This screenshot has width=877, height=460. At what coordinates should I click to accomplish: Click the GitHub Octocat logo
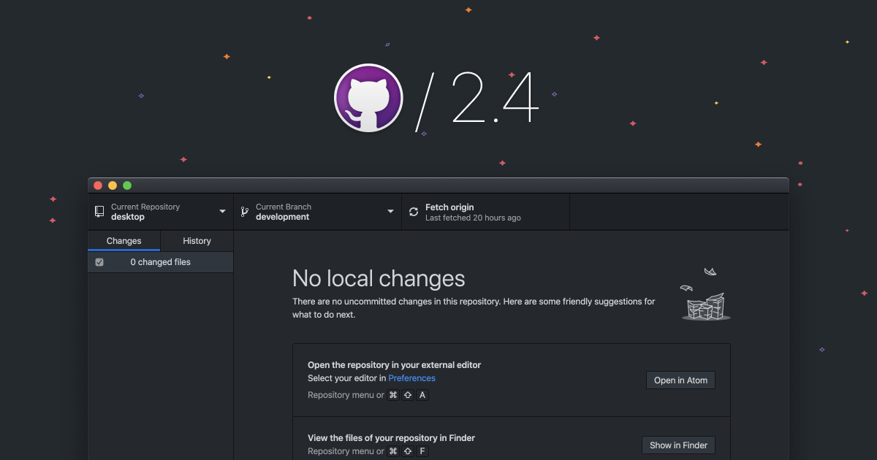[368, 97]
